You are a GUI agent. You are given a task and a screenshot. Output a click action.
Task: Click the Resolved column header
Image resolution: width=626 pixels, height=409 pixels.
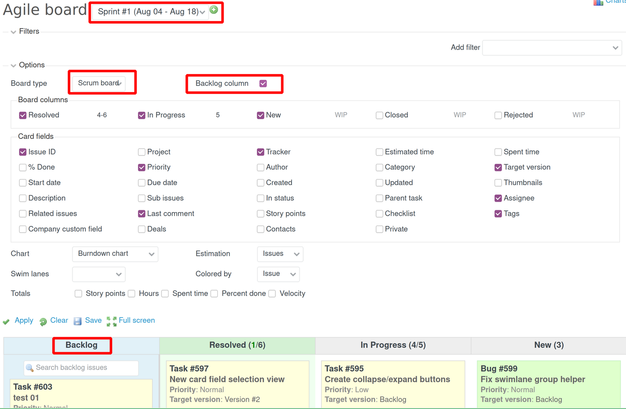(237, 345)
